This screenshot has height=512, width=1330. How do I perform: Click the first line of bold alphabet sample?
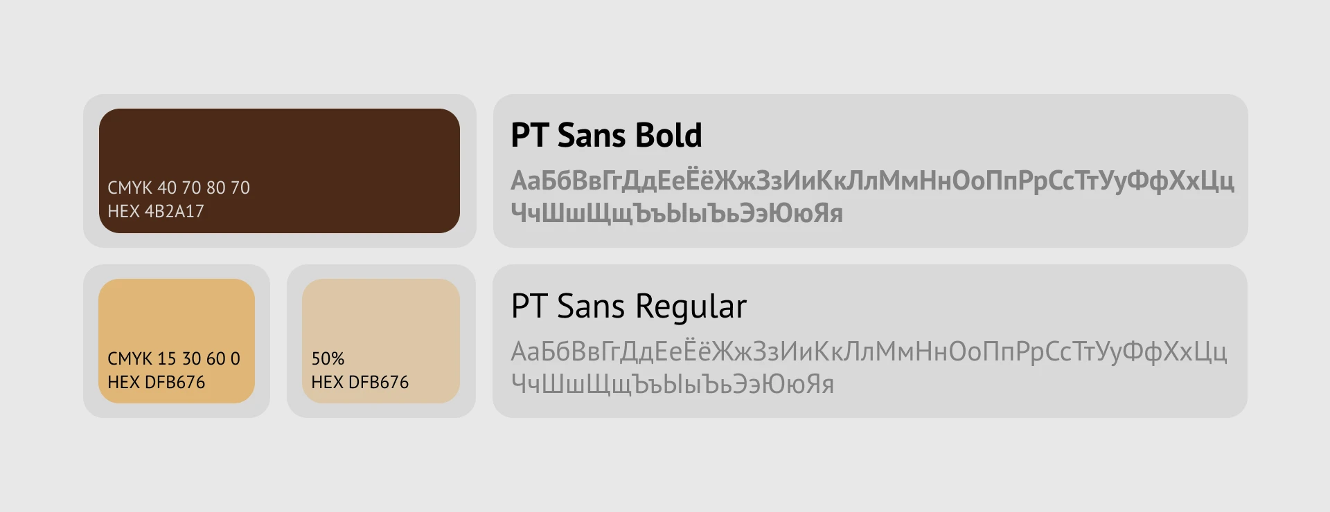[872, 181]
